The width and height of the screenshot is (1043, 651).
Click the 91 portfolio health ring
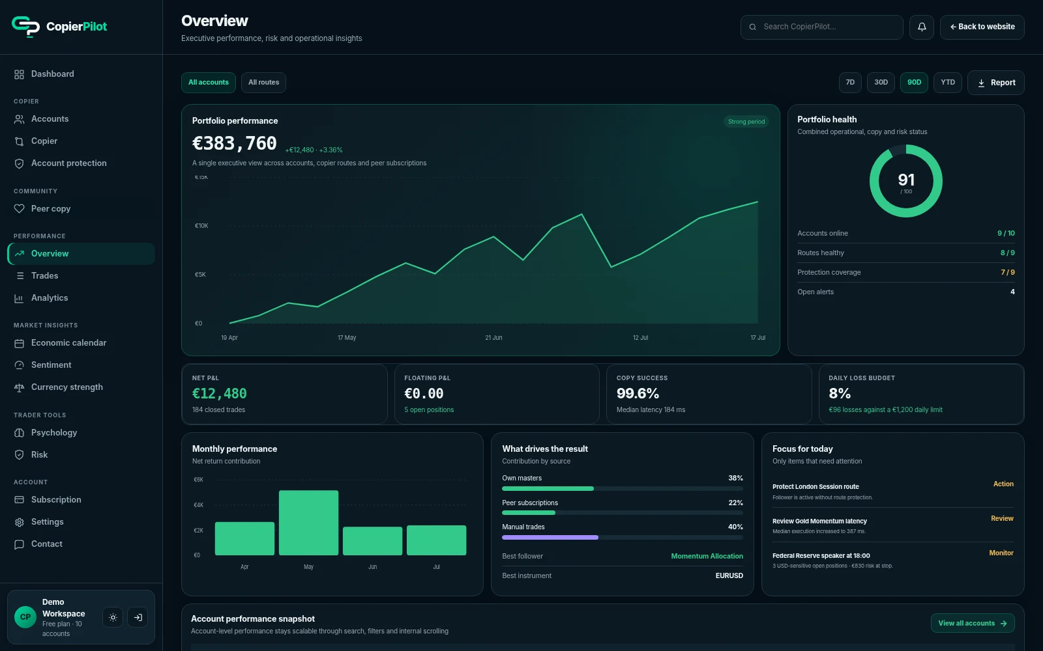click(906, 181)
